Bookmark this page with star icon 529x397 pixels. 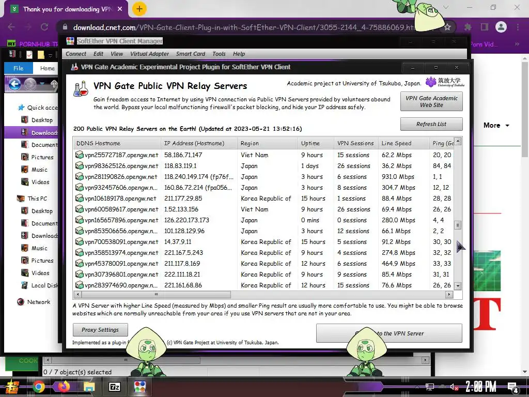(x=447, y=27)
